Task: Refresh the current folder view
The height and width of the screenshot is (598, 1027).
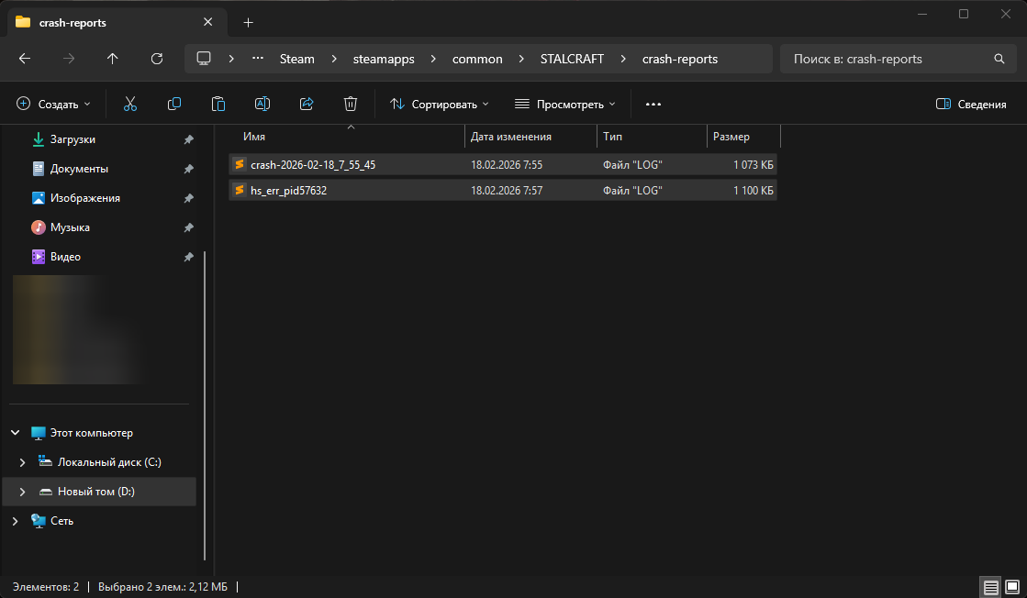Action: [x=157, y=59]
